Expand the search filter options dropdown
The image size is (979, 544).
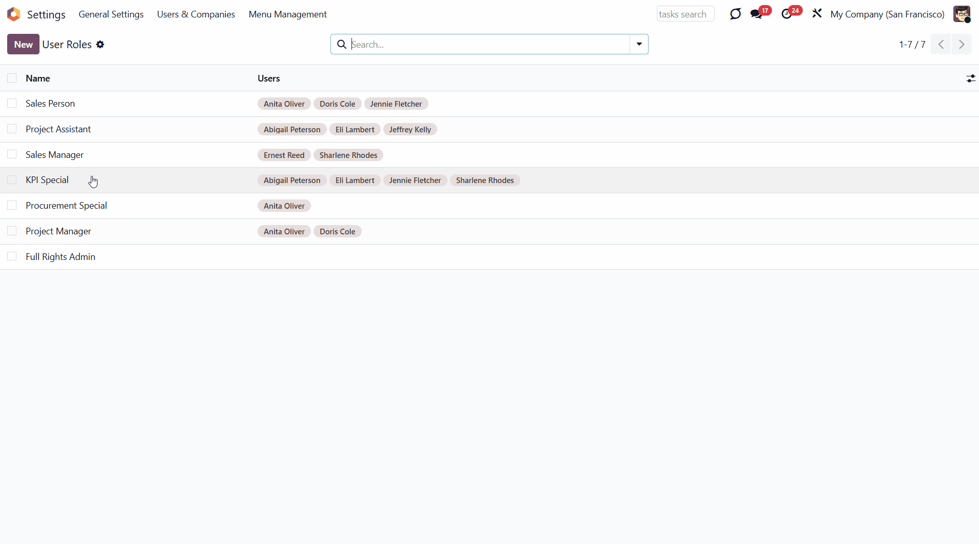pos(639,45)
